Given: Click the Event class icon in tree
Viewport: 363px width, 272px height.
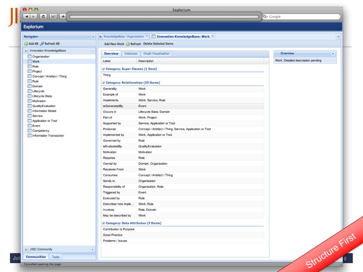Looking at the screenshot, I should pyautogui.click(x=29, y=126).
